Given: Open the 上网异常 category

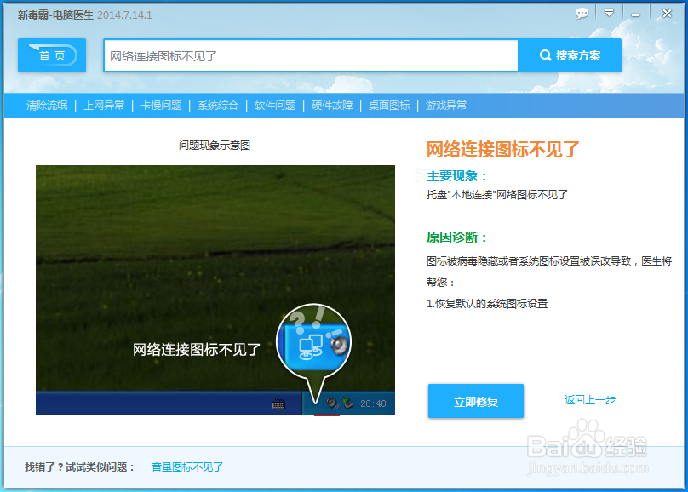Looking at the screenshot, I should click(104, 106).
